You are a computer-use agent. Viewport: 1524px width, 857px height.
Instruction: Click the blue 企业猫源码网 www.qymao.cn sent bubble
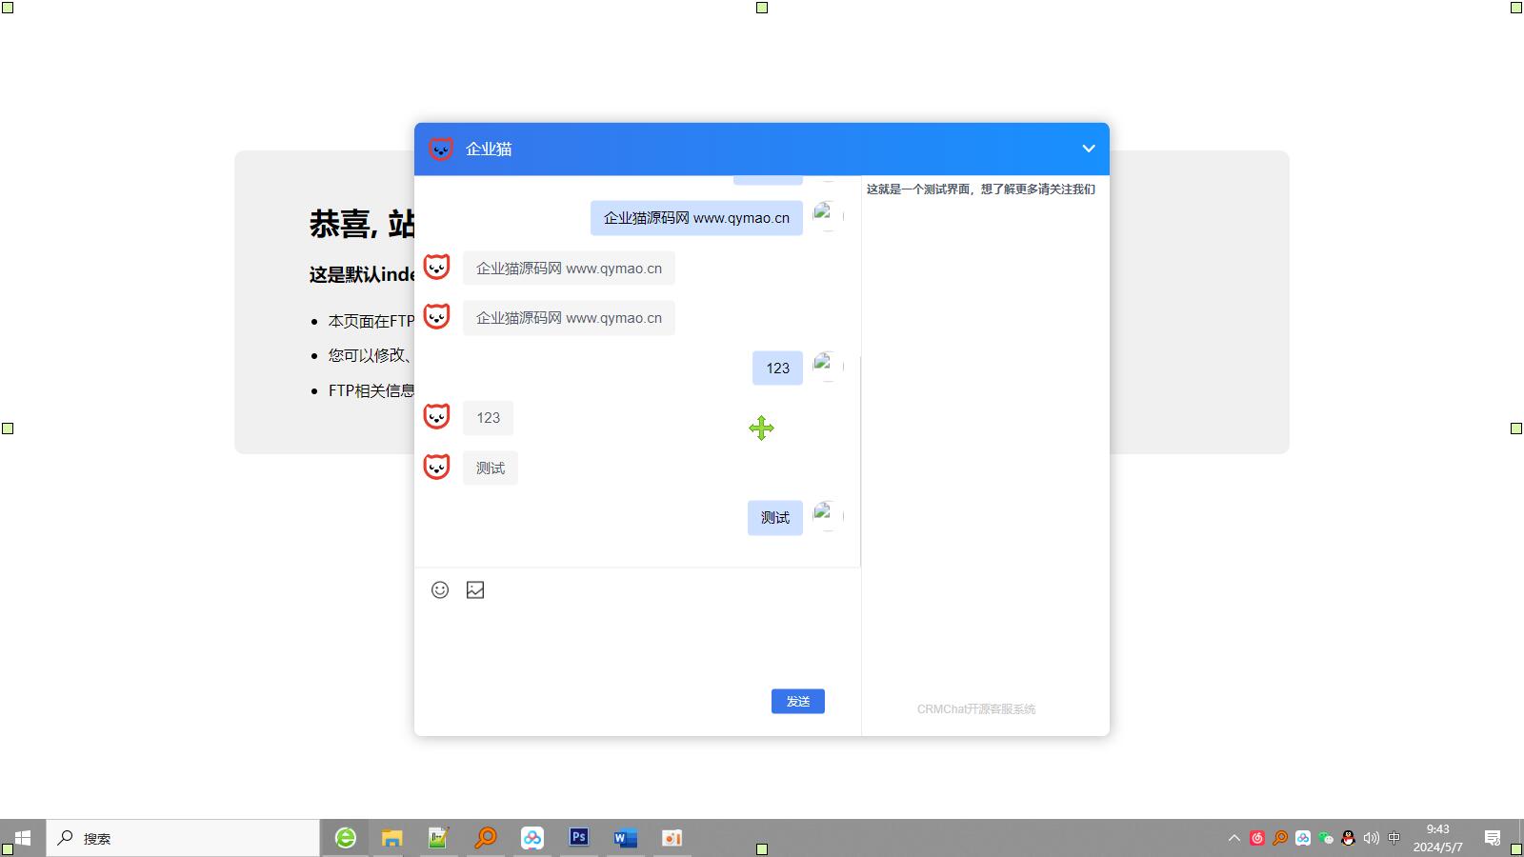coord(696,218)
